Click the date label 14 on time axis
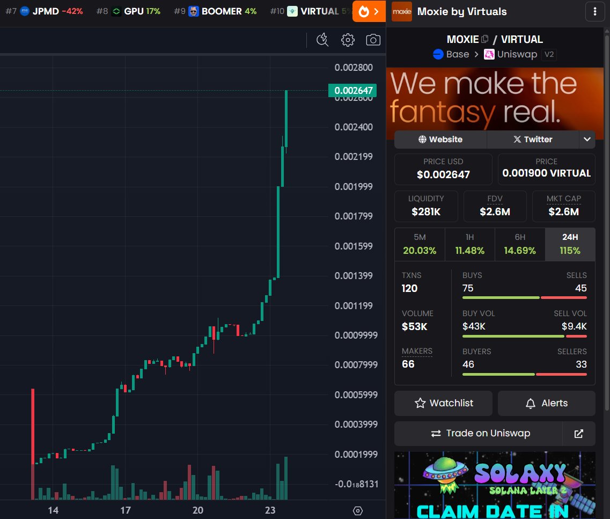Image resolution: width=610 pixels, height=519 pixels. click(x=53, y=510)
